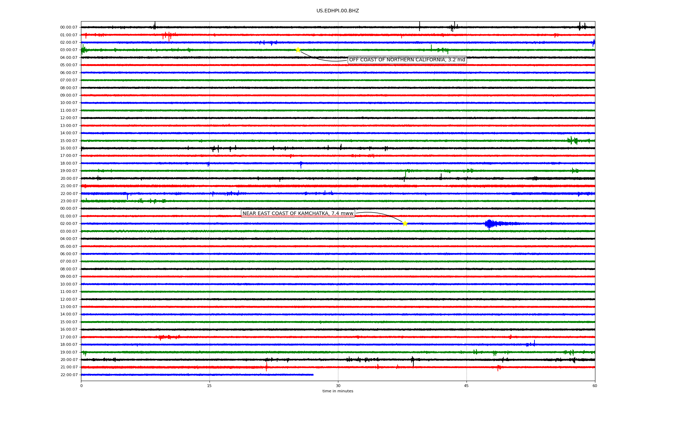Select the Kamchatka 7.4 mww annotation label

point(298,214)
